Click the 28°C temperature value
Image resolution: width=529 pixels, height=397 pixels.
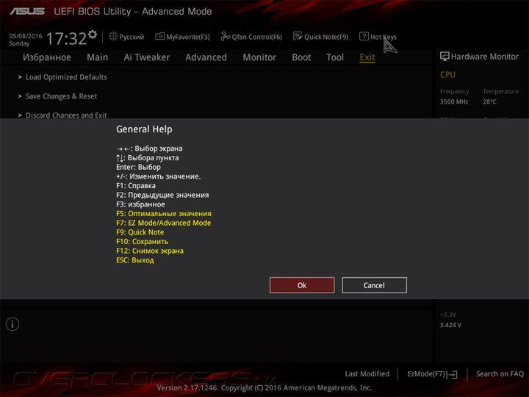(x=489, y=101)
